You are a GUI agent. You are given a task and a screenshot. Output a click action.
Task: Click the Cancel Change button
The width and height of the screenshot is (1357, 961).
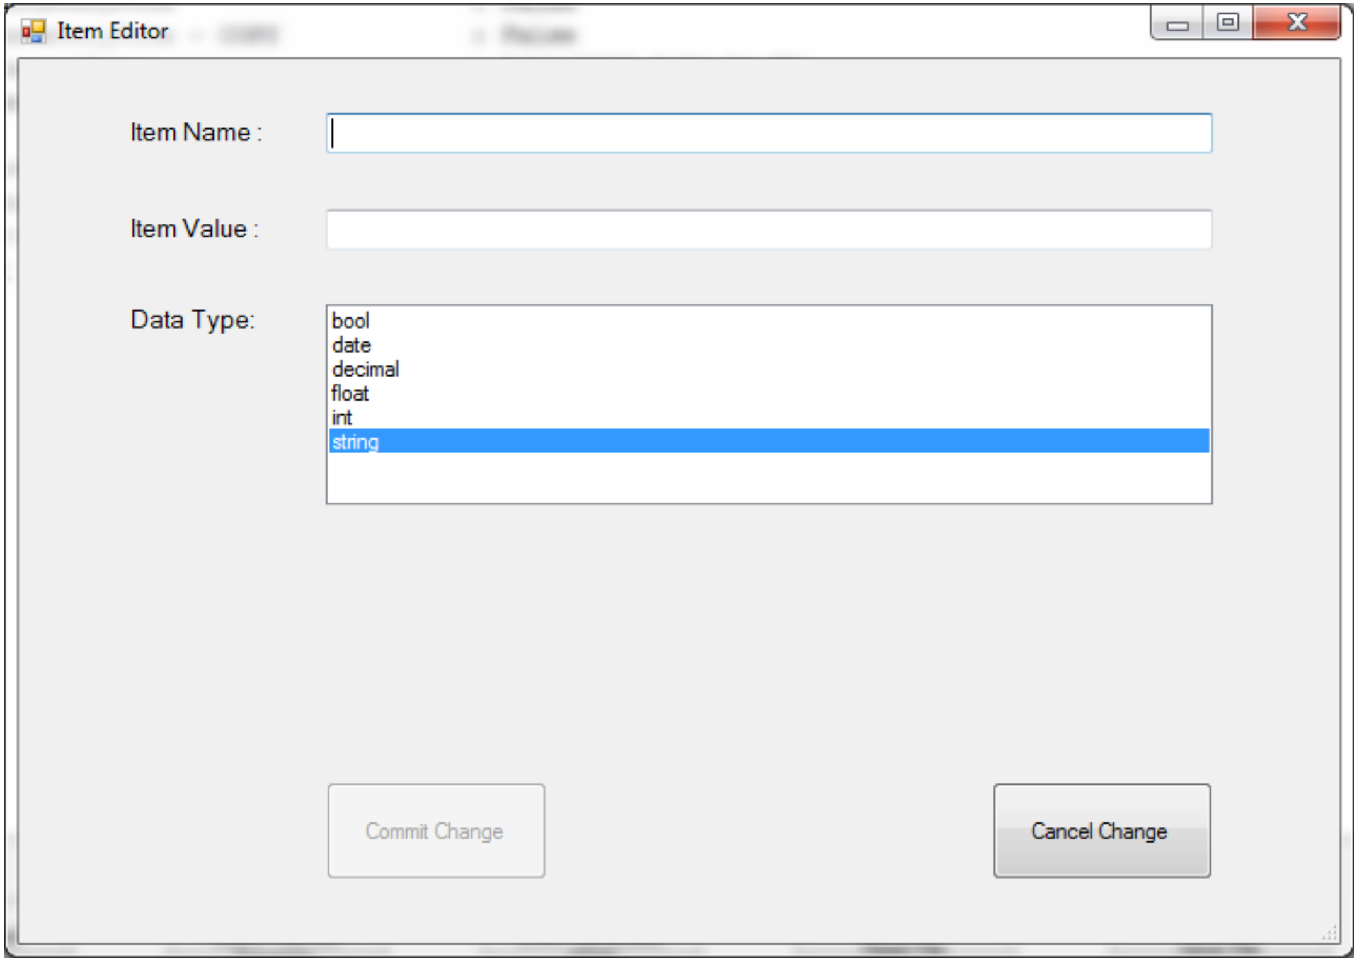coord(1102,831)
